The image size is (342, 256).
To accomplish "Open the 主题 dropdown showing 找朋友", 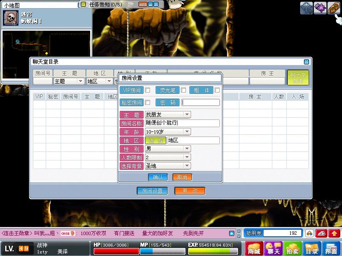I will [168, 114].
